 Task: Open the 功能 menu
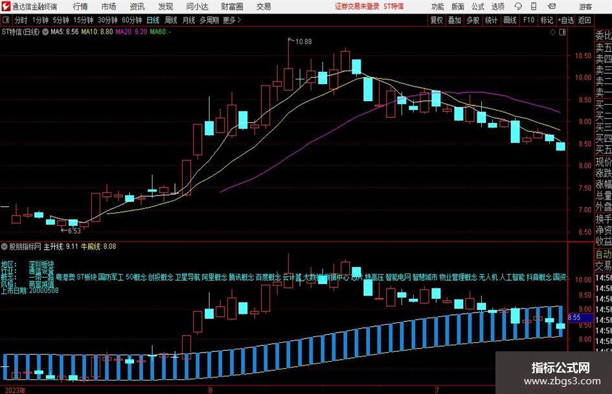tap(438, 6)
